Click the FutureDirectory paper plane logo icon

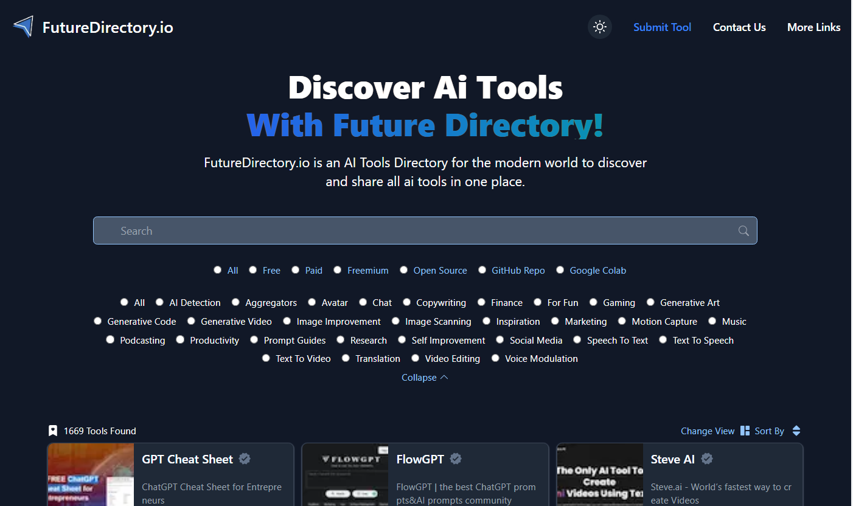point(23,27)
